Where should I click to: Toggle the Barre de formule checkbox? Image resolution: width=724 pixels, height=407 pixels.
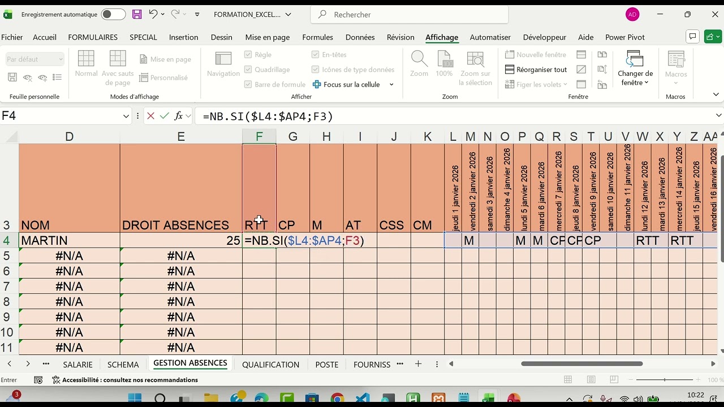coord(248,84)
